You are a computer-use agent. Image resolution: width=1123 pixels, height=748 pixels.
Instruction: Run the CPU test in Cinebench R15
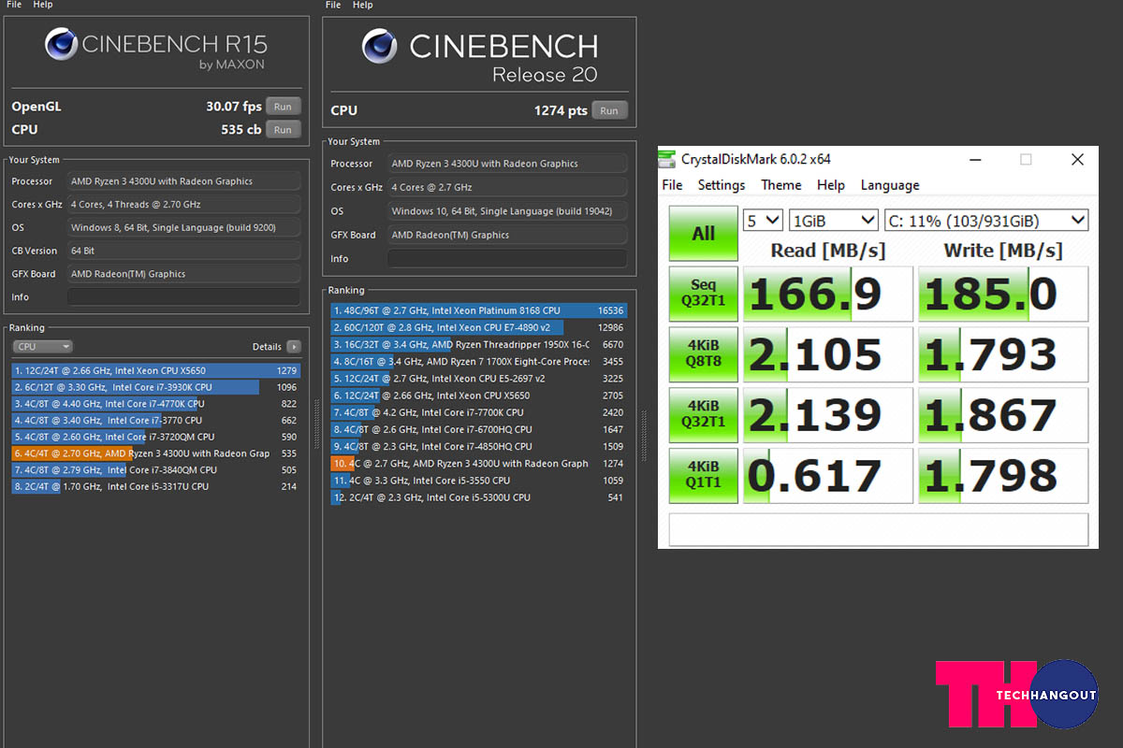point(283,130)
